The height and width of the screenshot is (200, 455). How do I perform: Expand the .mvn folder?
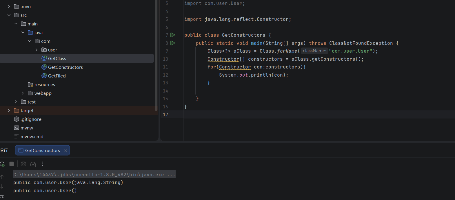pos(9,6)
